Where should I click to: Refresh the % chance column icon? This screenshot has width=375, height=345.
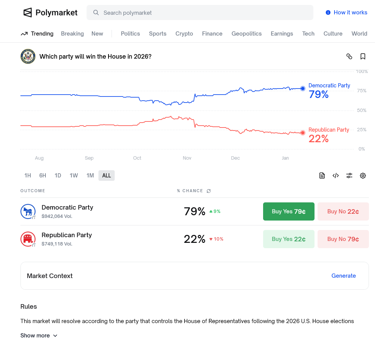tap(209, 191)
